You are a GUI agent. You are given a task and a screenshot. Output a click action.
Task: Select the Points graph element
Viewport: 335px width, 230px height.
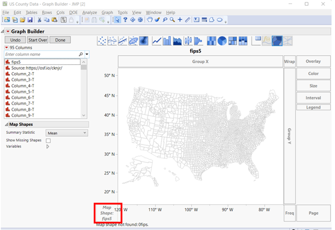[102, 41]
